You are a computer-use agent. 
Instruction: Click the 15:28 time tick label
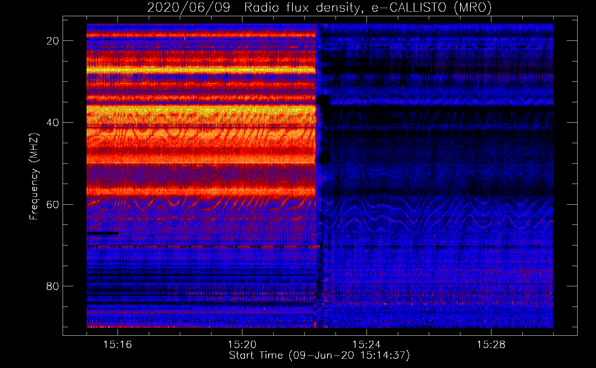491,344
